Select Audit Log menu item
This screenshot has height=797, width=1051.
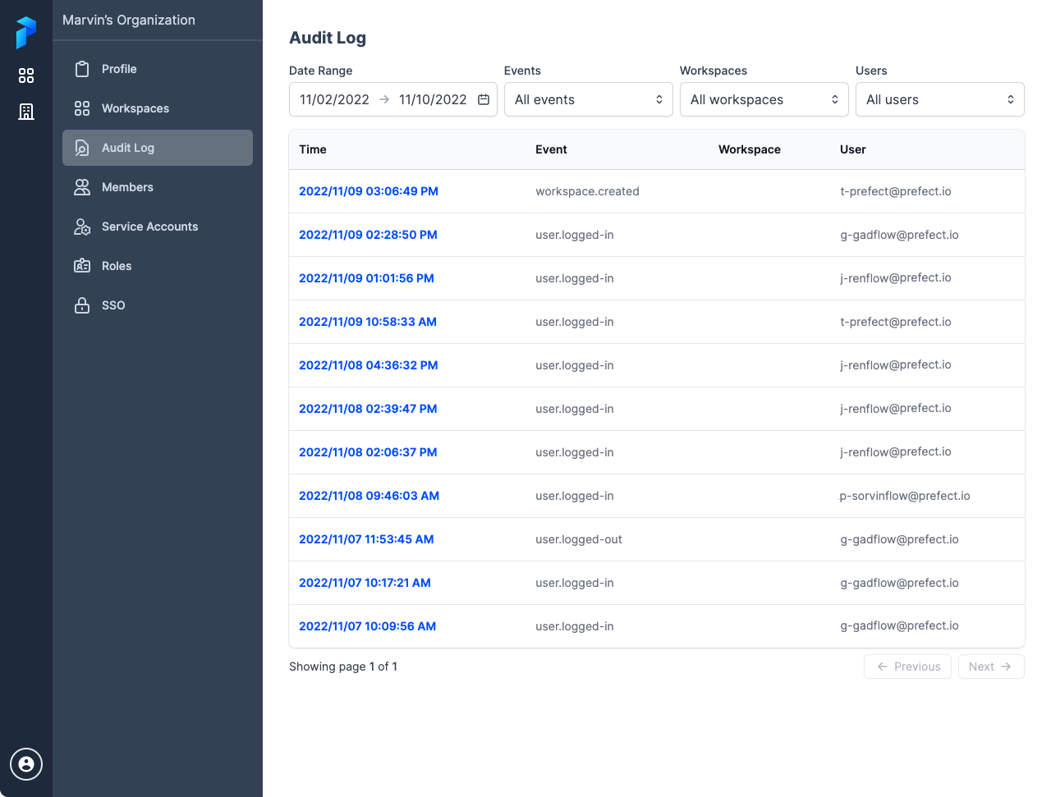tap(158, 148)
